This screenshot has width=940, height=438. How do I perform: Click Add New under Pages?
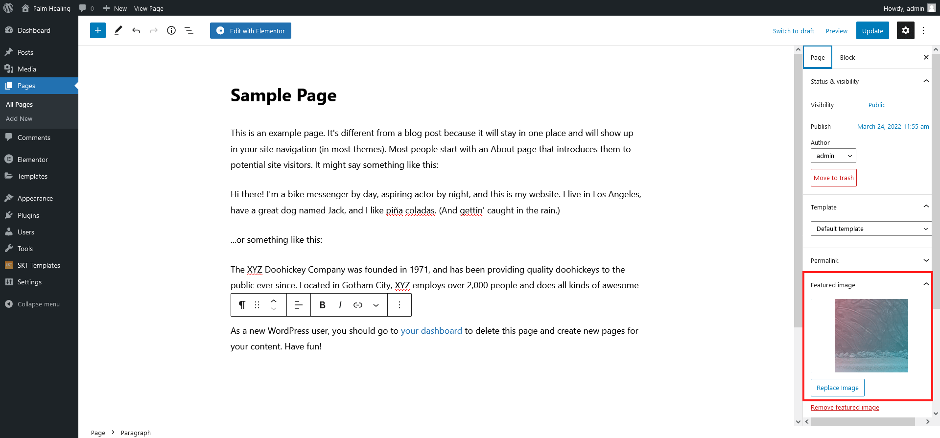click(19, 118)
